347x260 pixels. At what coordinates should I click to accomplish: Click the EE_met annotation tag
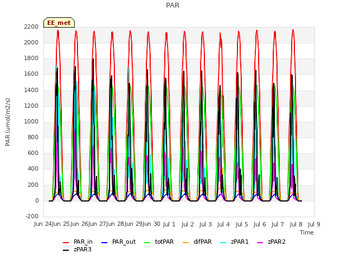59,23
